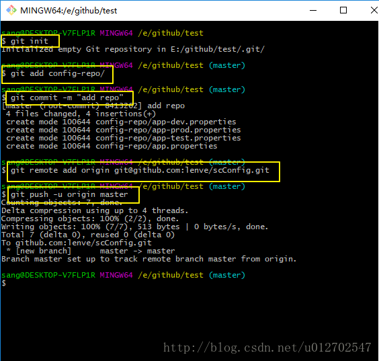This screenshot has height=361, width=379.
Task: Click 'Total 7 (delta 0), reused 0' line
Action: (88, 235)
